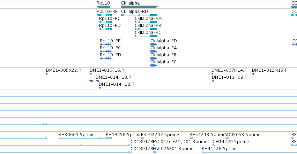Open the CkIIalpha-PD protein label

tap(164, 41)
